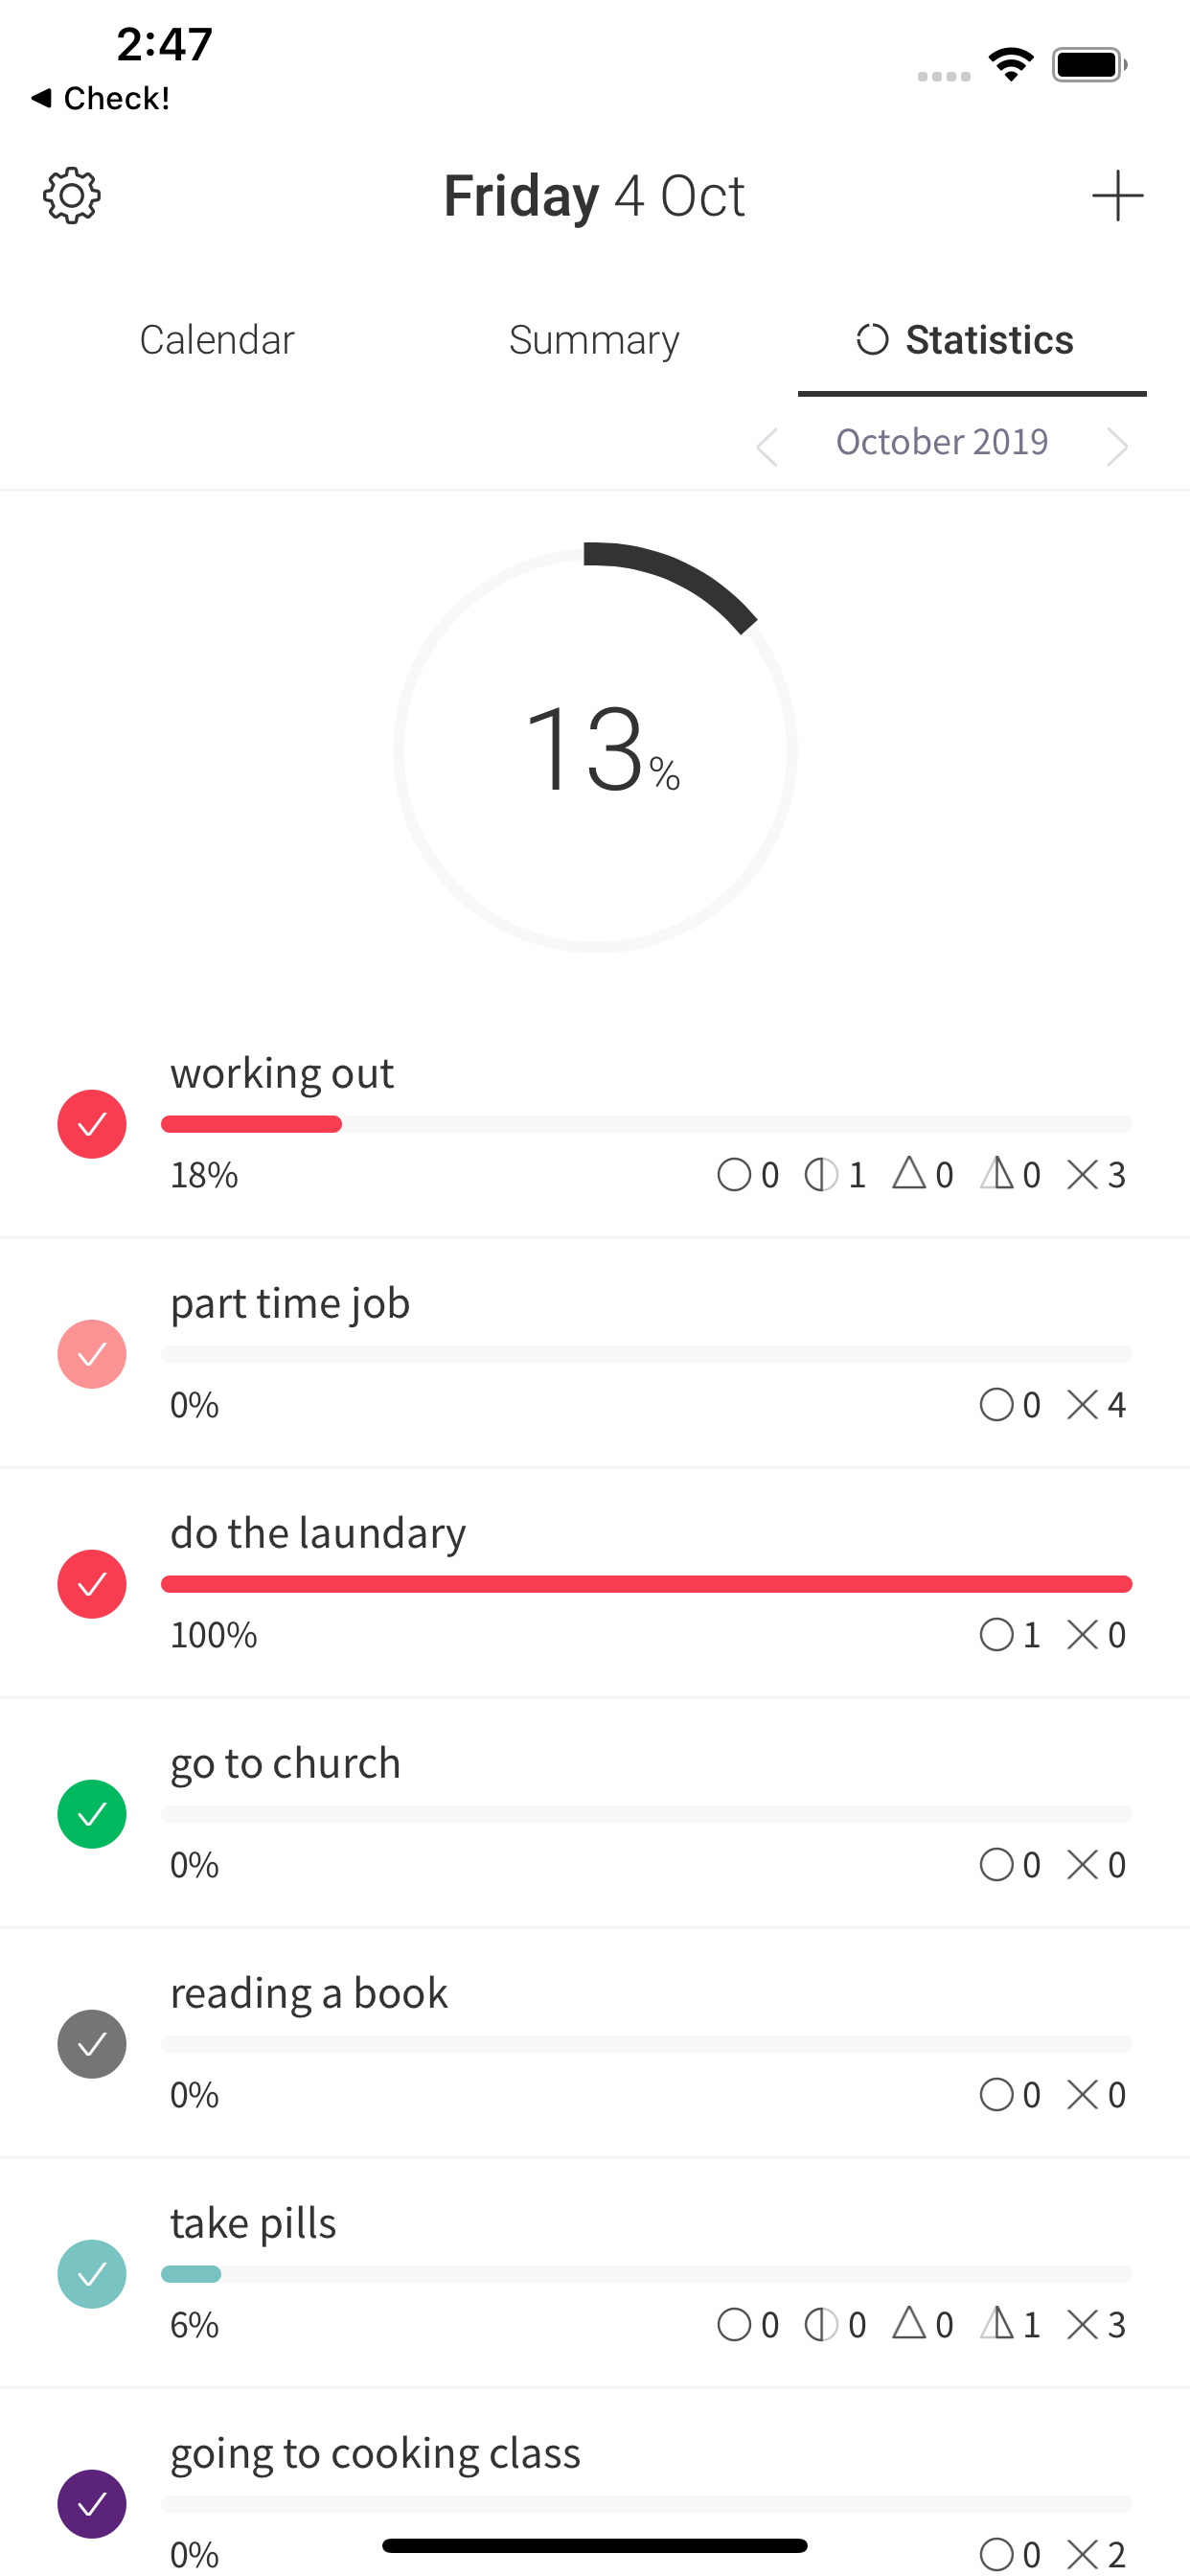Tap the circle icon in do the laundary stats
Image resolution: width=1190 pixels, height=2576 pixels.
point(996,1634)
